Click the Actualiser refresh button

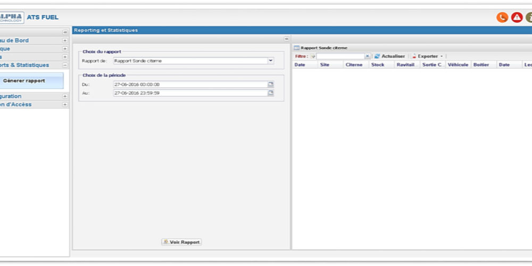click(389, 56)
